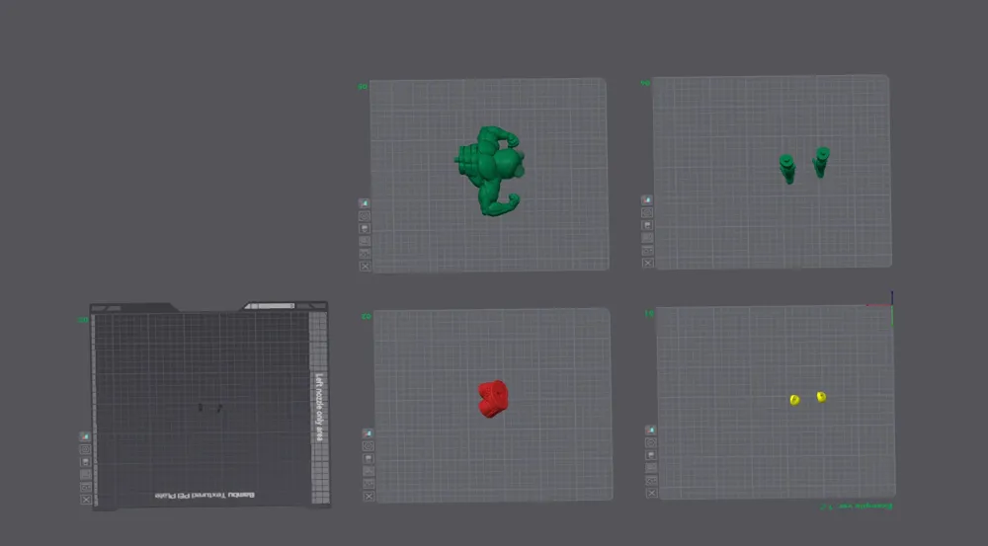Remove the green muscular figure plate via X icon
988x546 pixels.
(365, 267)
